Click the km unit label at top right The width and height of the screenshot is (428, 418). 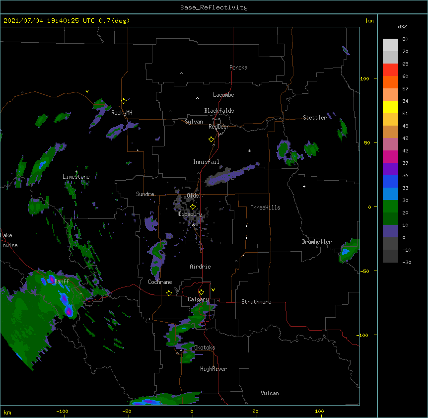click(x=370, y=21)
